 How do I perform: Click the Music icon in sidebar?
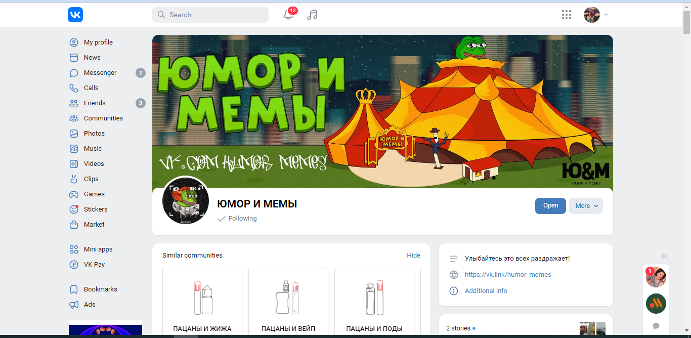coord(74,149)
